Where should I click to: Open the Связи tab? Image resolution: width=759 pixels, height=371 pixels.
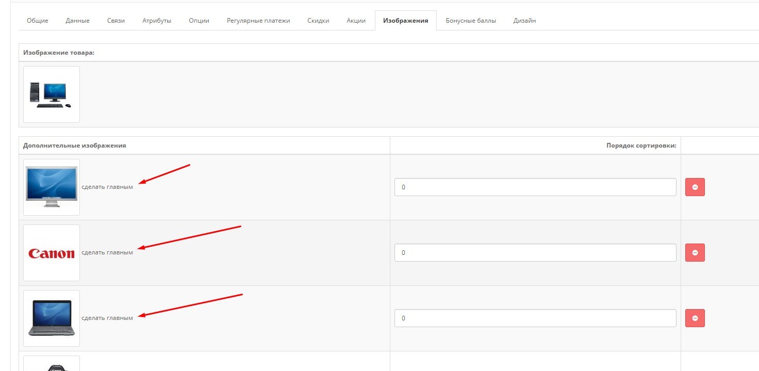point(116,21)
